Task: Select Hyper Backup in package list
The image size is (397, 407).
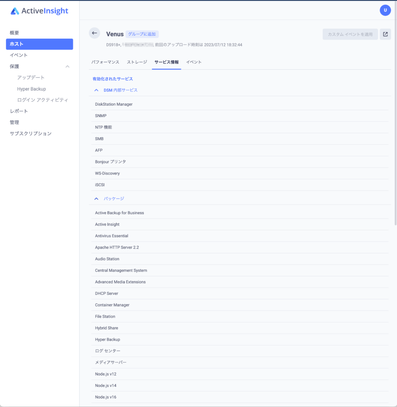Action: [x=240, y=339]
